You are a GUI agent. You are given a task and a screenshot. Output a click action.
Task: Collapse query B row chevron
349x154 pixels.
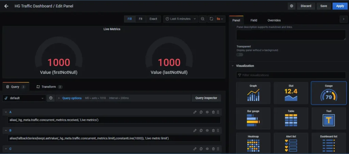[x=6, y=131]
